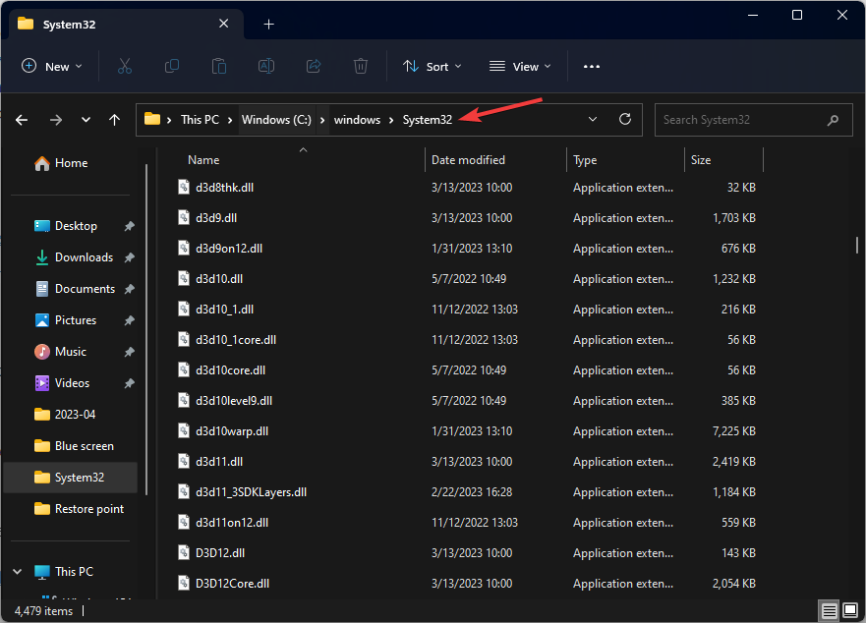Switch to details view in status bar
Image resolution: width=866 pixels, height=623 pixels.
pyautogui.click(x=829, y=610)
